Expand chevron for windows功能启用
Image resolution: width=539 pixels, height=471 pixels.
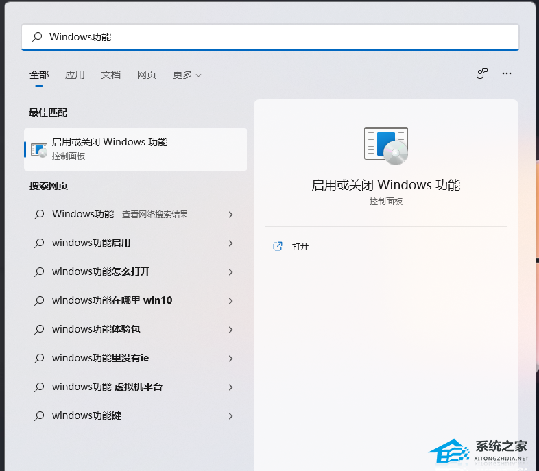coord(230,243)
